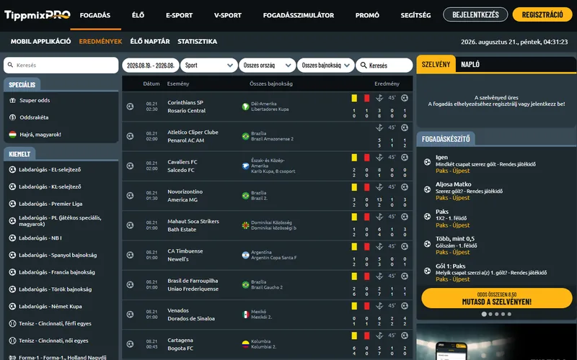Viewport: 577px width, 360px height.
Task: Click Dominica flag in Mahaut Soca row
Action: point(245,225)
